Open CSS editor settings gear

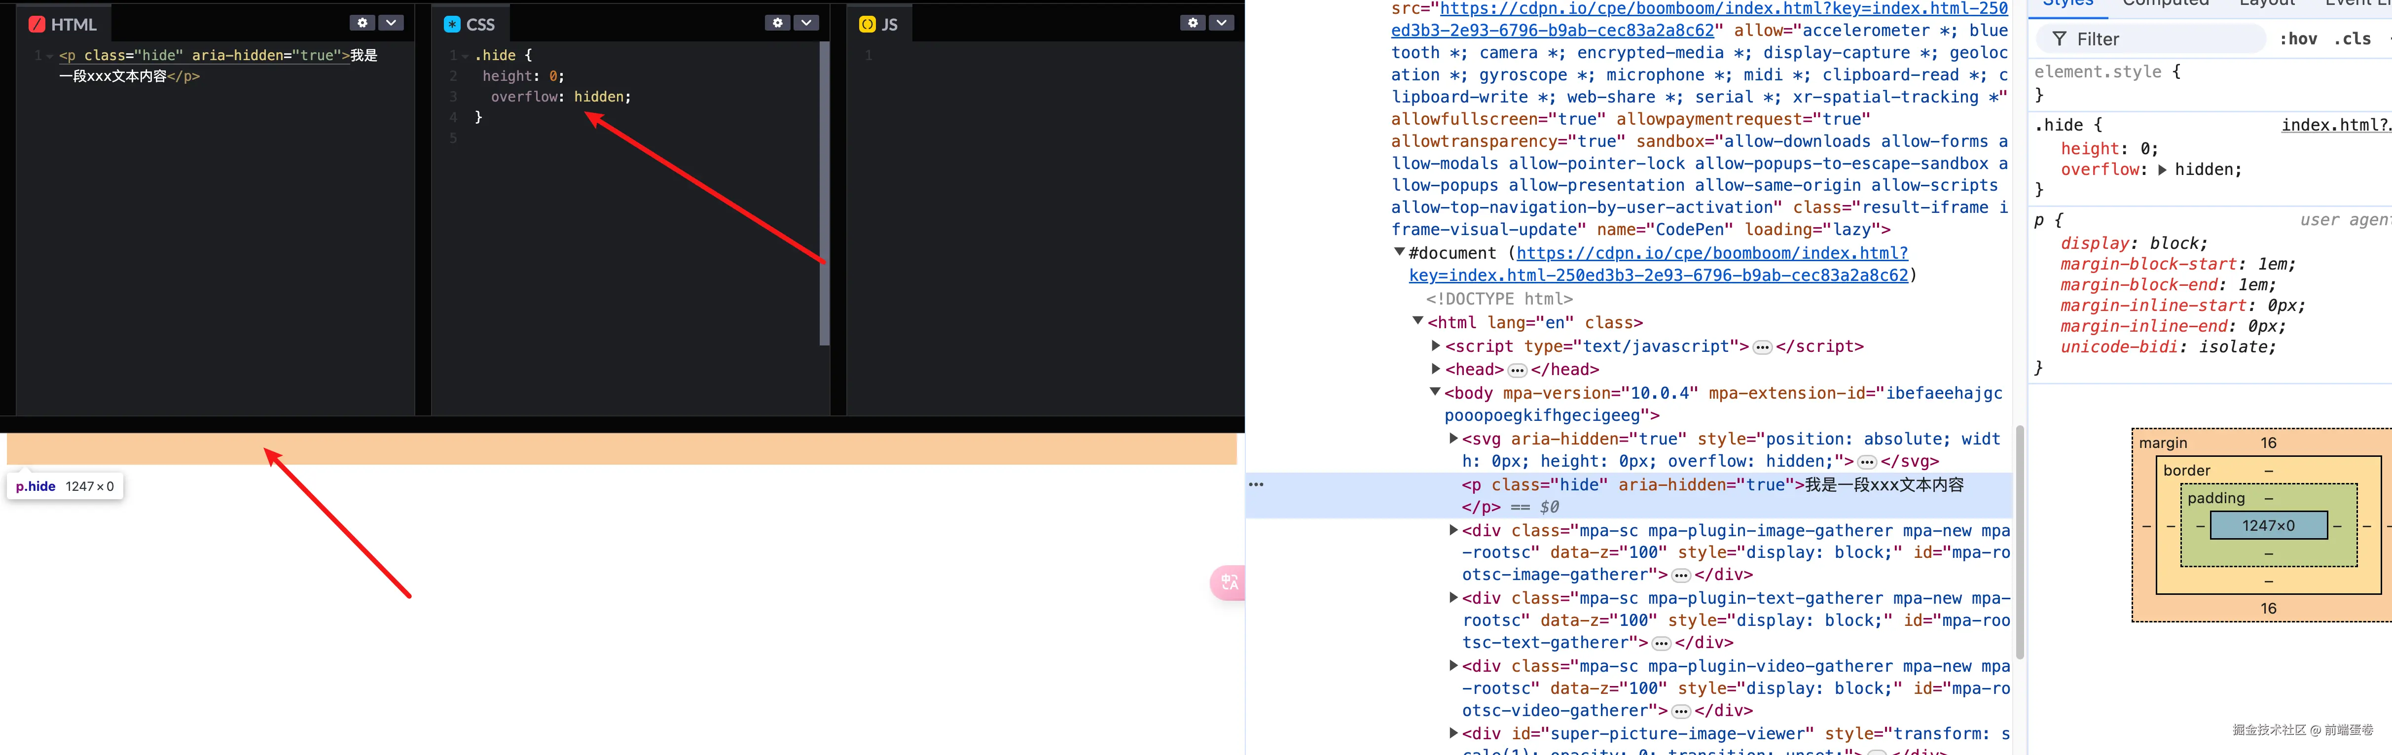pos(777,23)
